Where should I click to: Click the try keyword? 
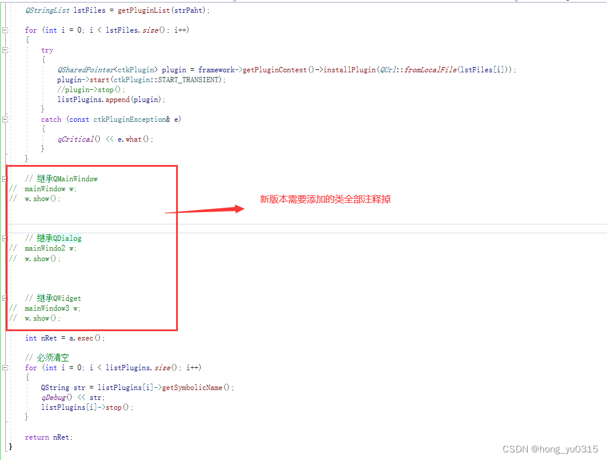pos(47,50)
